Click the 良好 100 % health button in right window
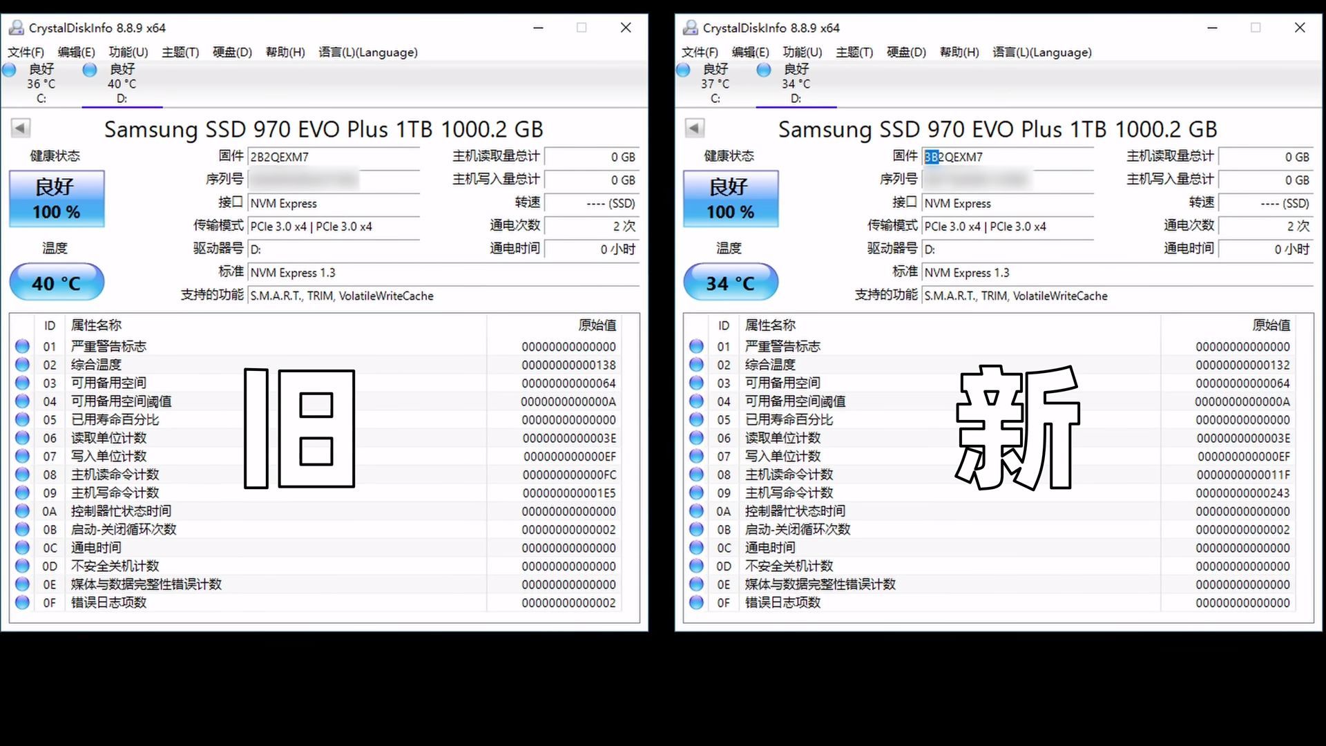The image size is (1326, 746). point(731,198)
